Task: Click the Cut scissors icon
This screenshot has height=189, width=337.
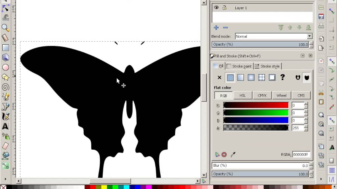Action: pos(321,93)
